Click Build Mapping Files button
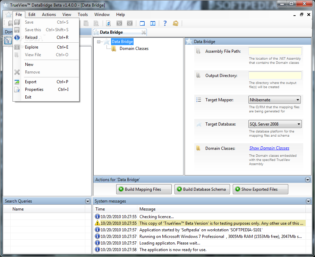The height and width of the screenshot is (257, 315). [x=144, y=189]
